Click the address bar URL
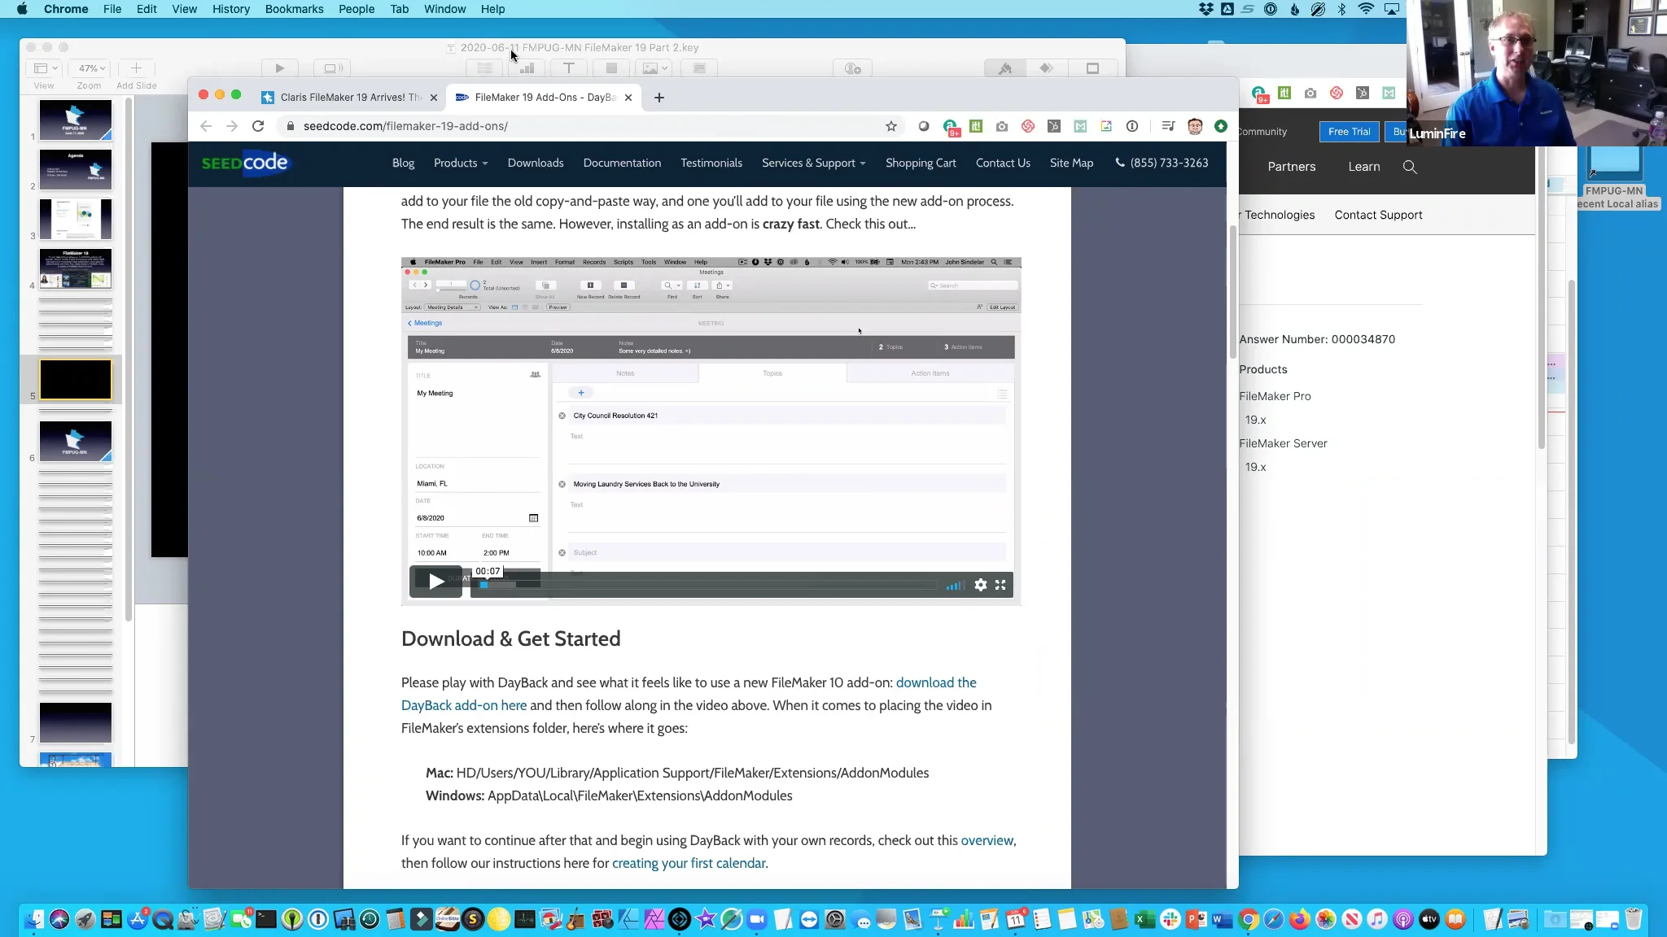This screenshot has height=937, width=1667. click(x=405, y=126)
